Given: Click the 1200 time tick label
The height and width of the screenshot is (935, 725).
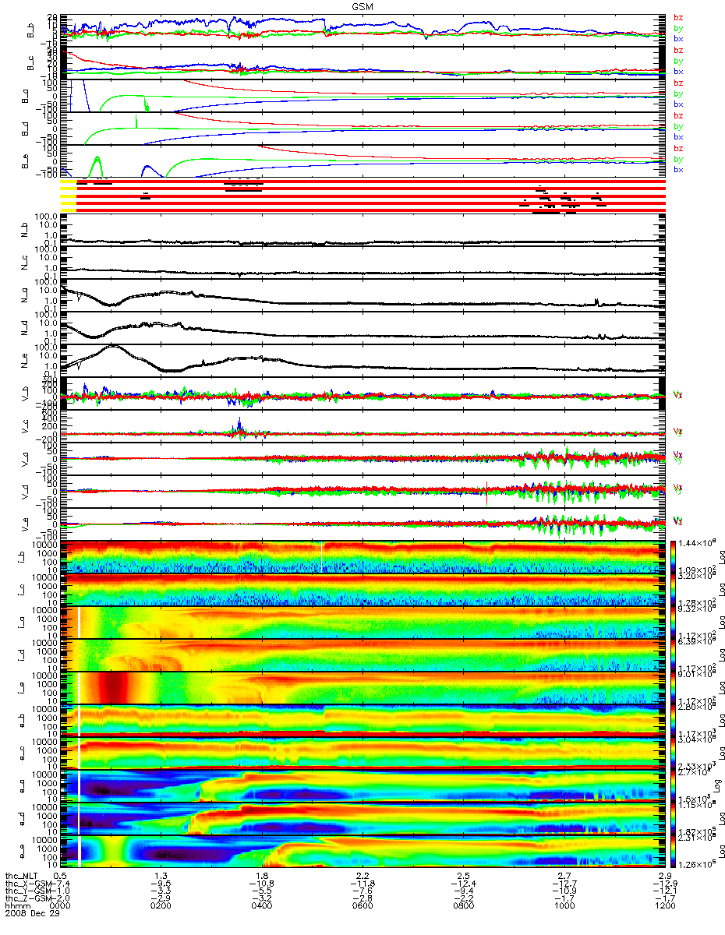Looking at the screenshot, I should [x=665, y=907].
